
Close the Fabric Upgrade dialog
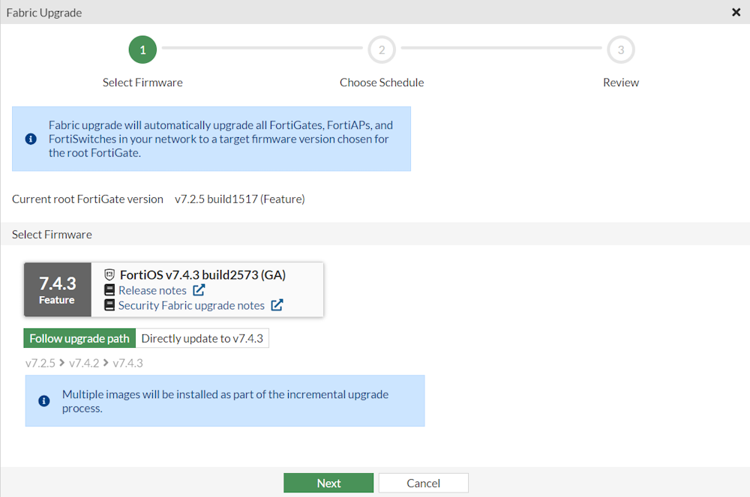point(736,13)
